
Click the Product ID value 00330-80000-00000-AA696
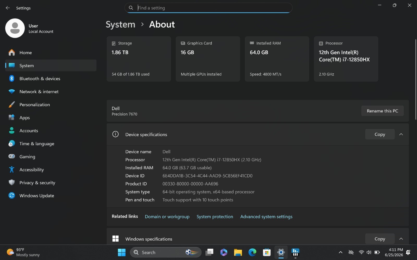(x=190, y=184)
